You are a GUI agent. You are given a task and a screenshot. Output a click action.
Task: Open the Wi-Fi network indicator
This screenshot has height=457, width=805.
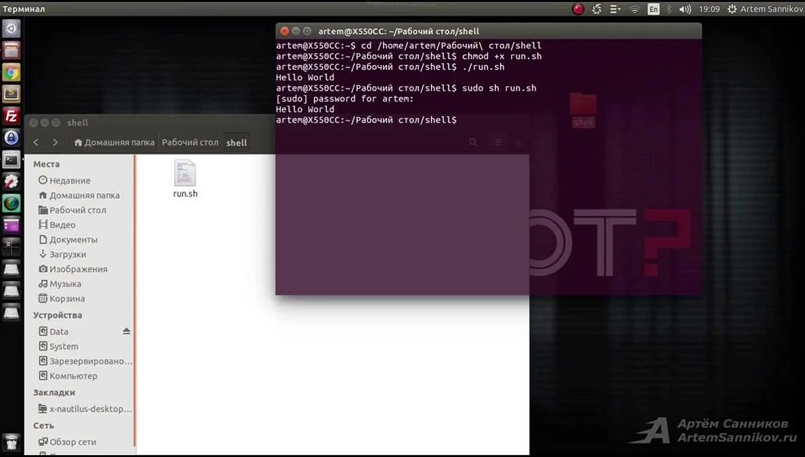[x=634, y=9]
